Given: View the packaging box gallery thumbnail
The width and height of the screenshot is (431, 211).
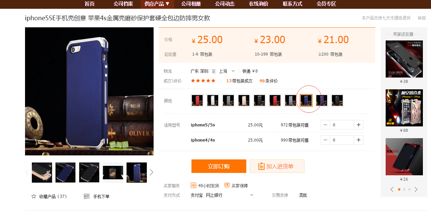Looking at the screenshot, I should point(113,173).
